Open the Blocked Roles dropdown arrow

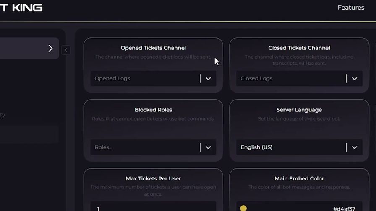[x=208, y=147]
